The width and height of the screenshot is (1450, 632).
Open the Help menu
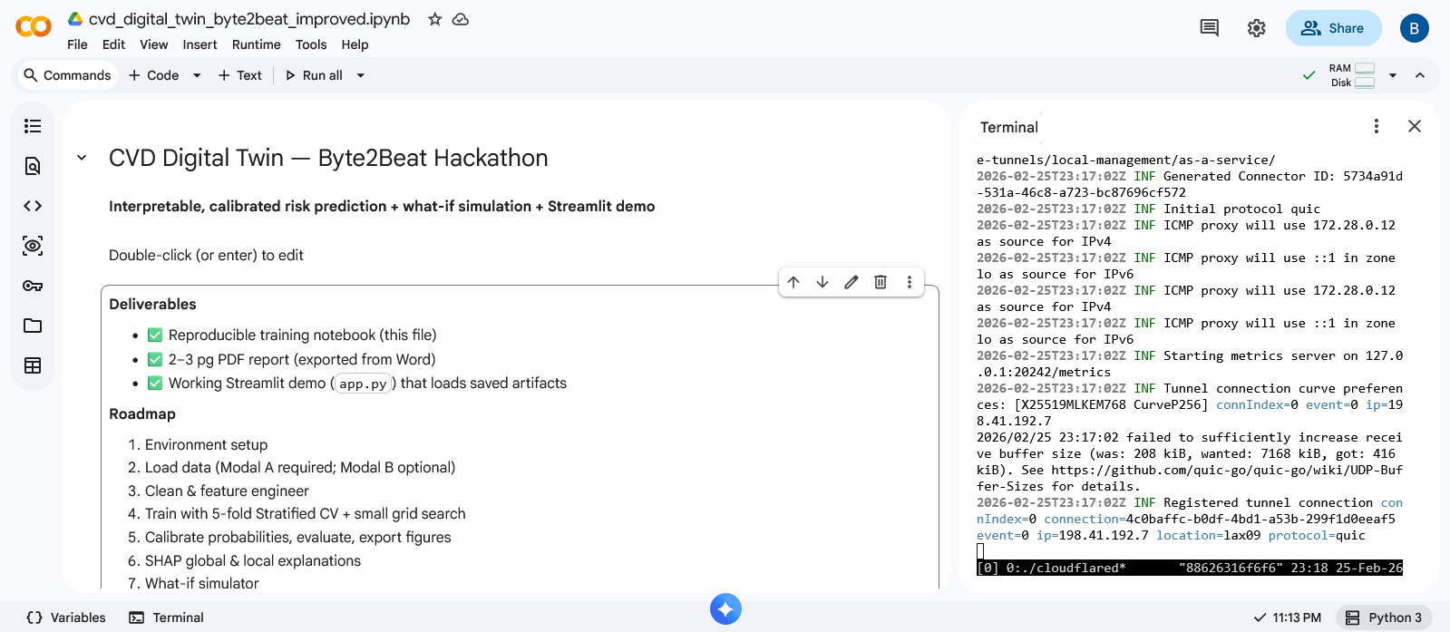click(x=355, y=44)
